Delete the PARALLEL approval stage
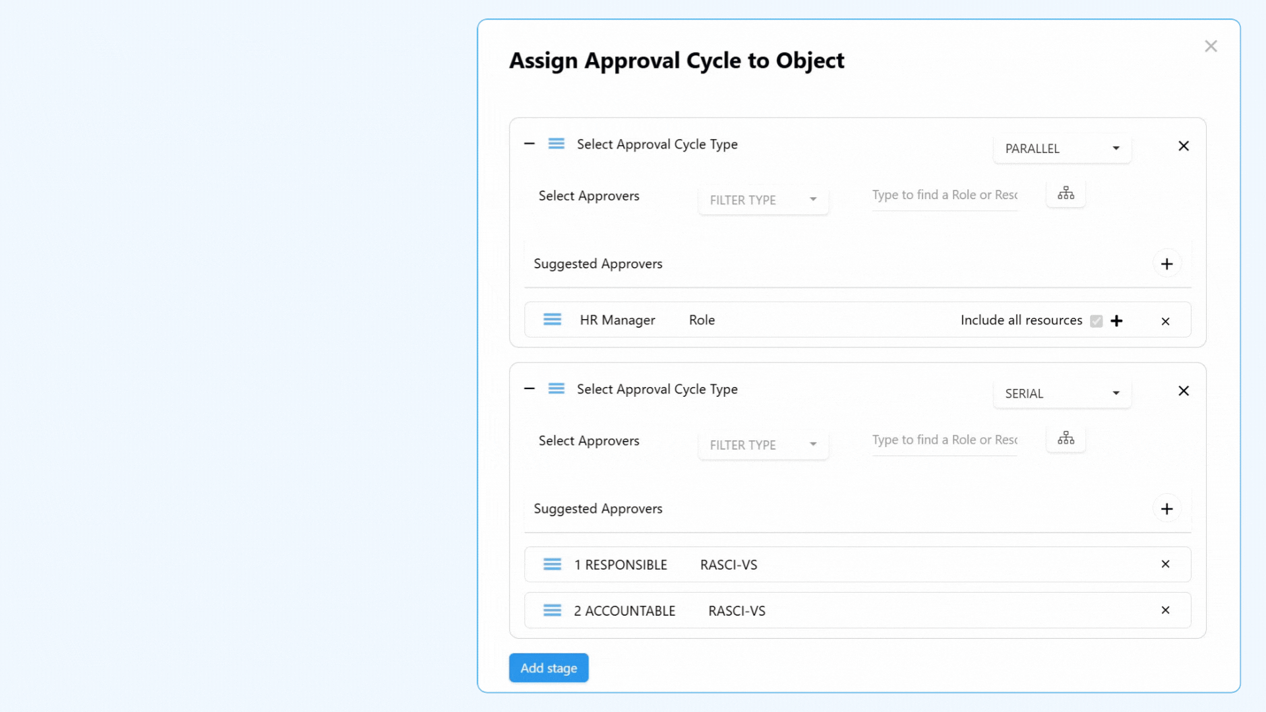Screen dimensions: 1266x712 pyautogui.click(x=1184, y=146)
